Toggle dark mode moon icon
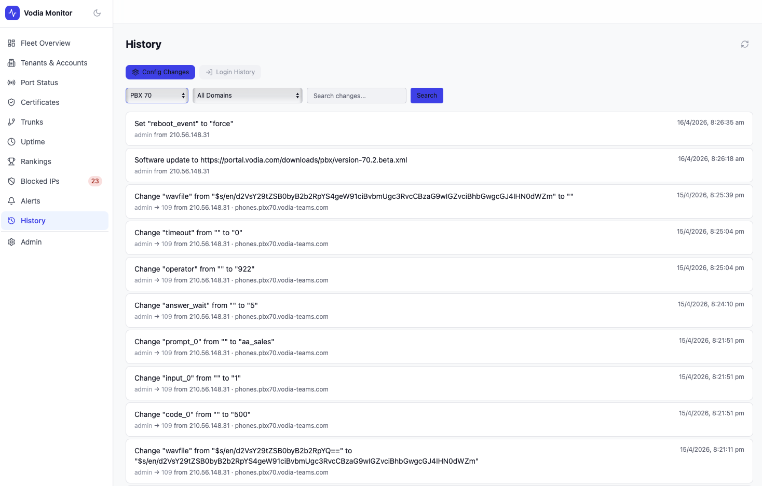The height and width of the screenshot is (486, 762). tap(97, 13)
